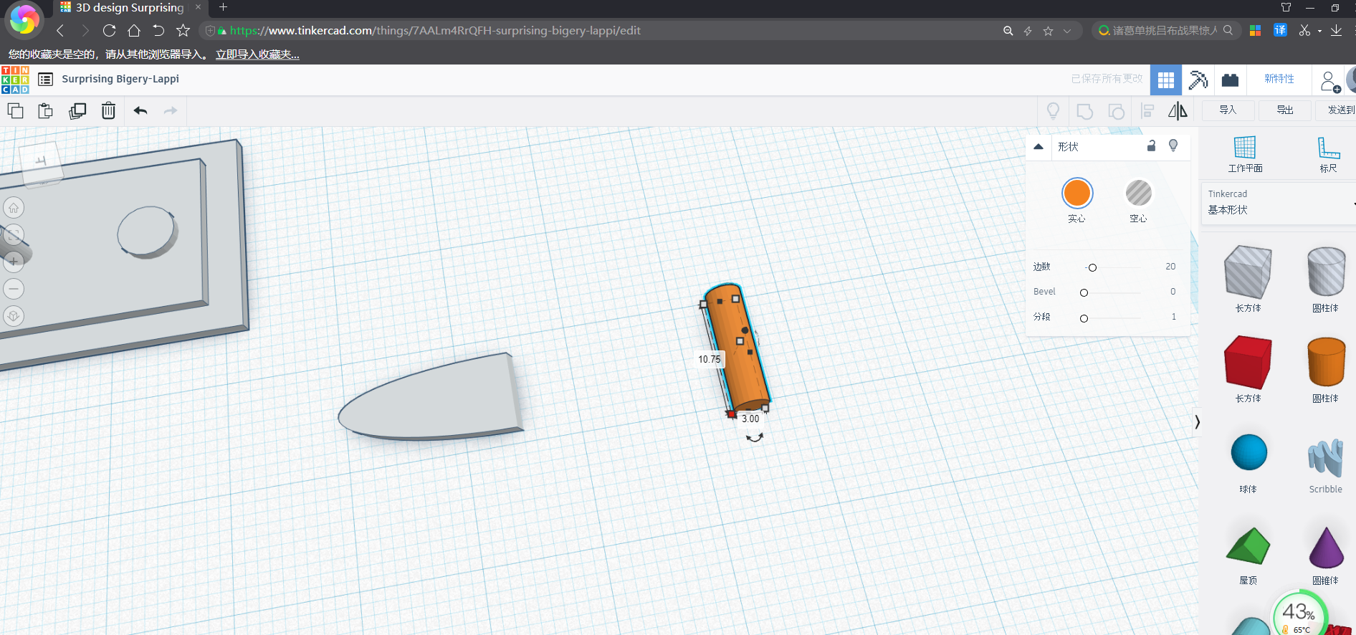Viewport: 1356px width, 635px height.
Task: Redo the last undone action
Action: tap(171, 110)
